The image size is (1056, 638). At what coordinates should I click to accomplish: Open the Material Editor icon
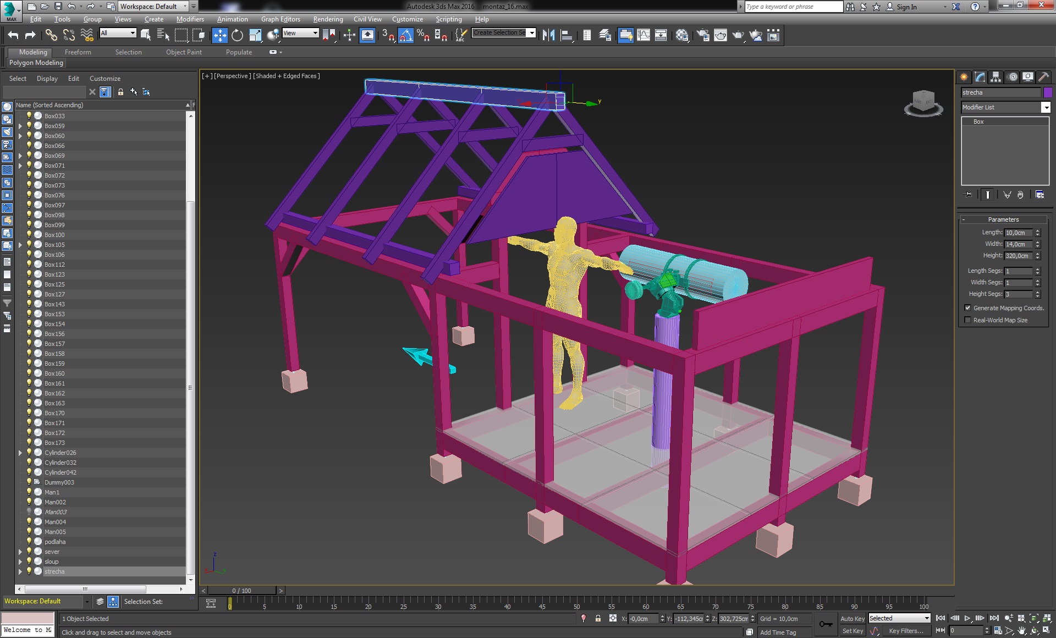(x=682, y=35)
